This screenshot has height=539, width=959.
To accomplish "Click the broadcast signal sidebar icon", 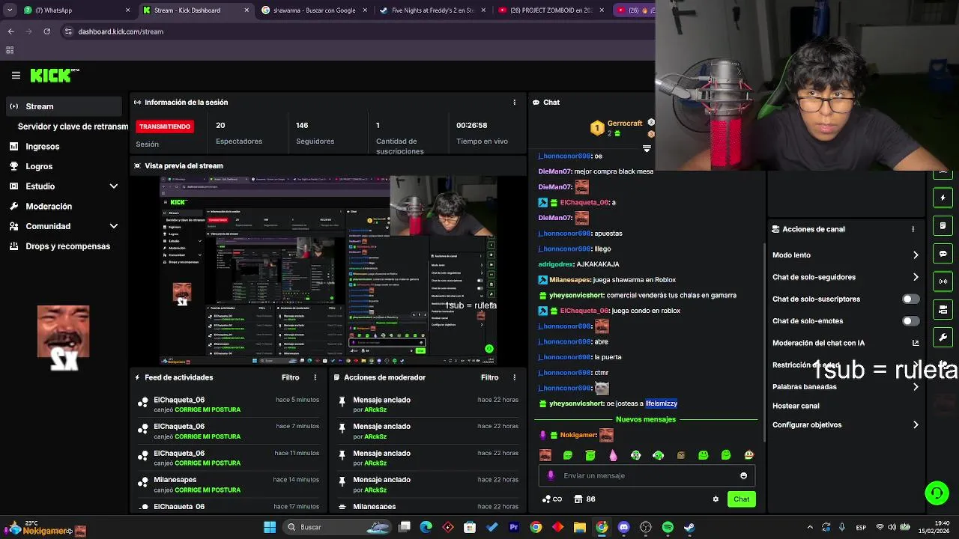I will (x=943, y=281).
